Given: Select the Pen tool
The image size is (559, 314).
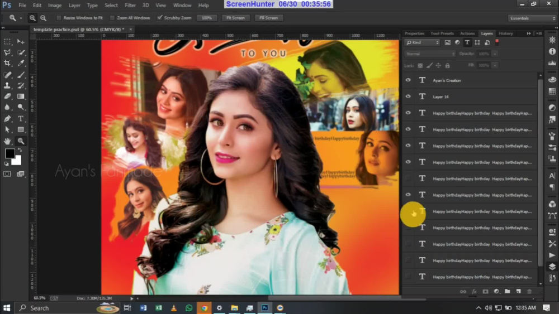Looking at the screenshot, I should (7, 119).
